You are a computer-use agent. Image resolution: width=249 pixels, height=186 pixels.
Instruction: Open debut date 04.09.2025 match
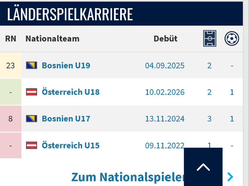tap(165, 66)
